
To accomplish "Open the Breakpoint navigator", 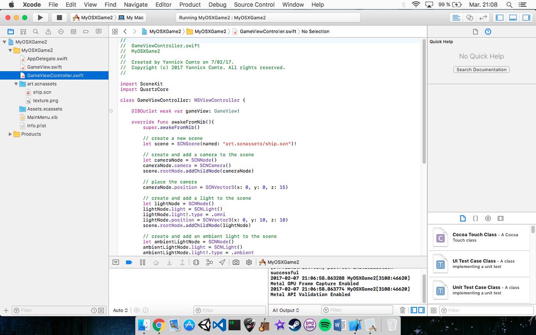I will [x=86, y=32].
